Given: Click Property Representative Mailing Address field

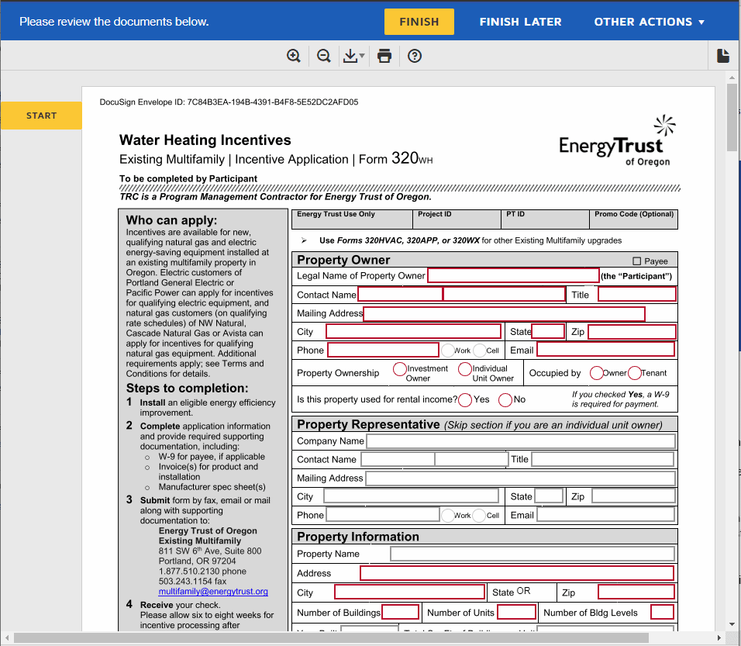Looking at the screenshot, I should pyautogui.click(x=520, y=478).
